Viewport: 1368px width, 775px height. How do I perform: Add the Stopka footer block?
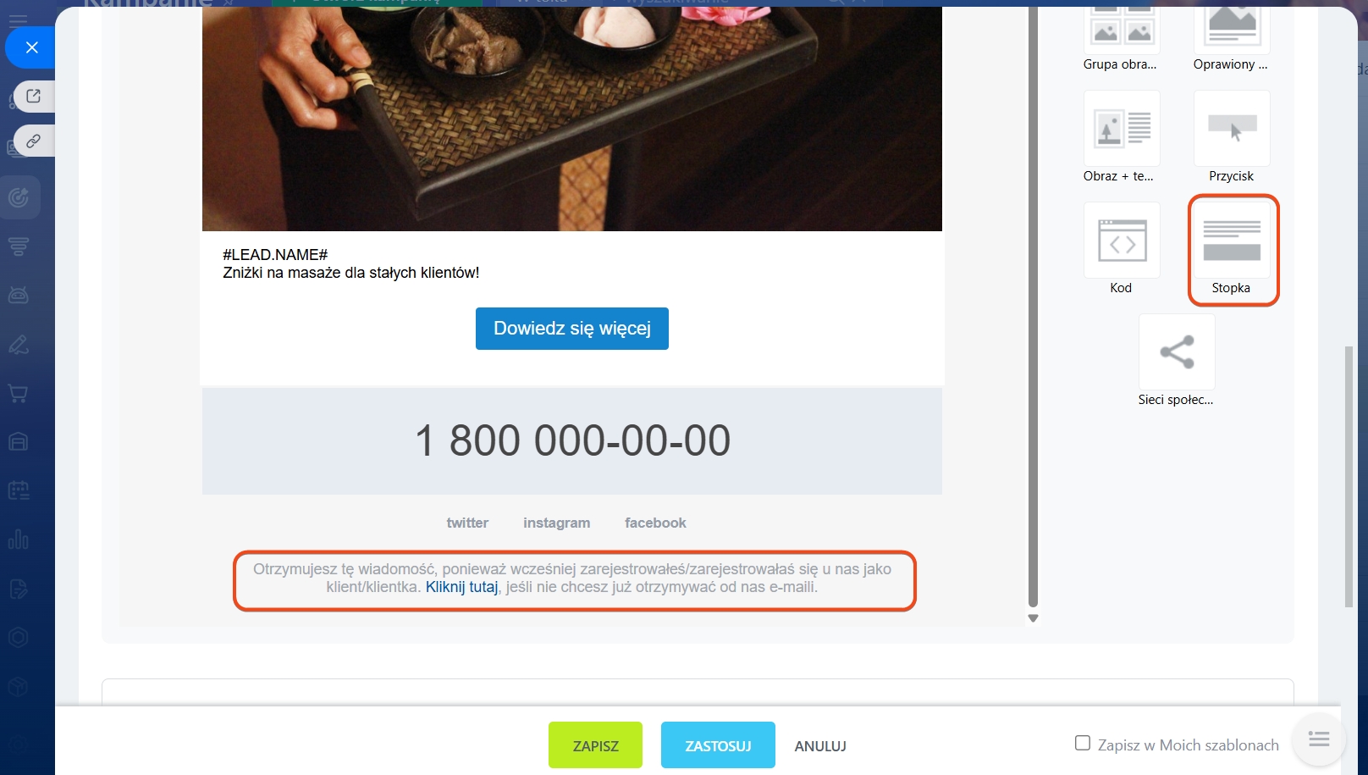1232,250
